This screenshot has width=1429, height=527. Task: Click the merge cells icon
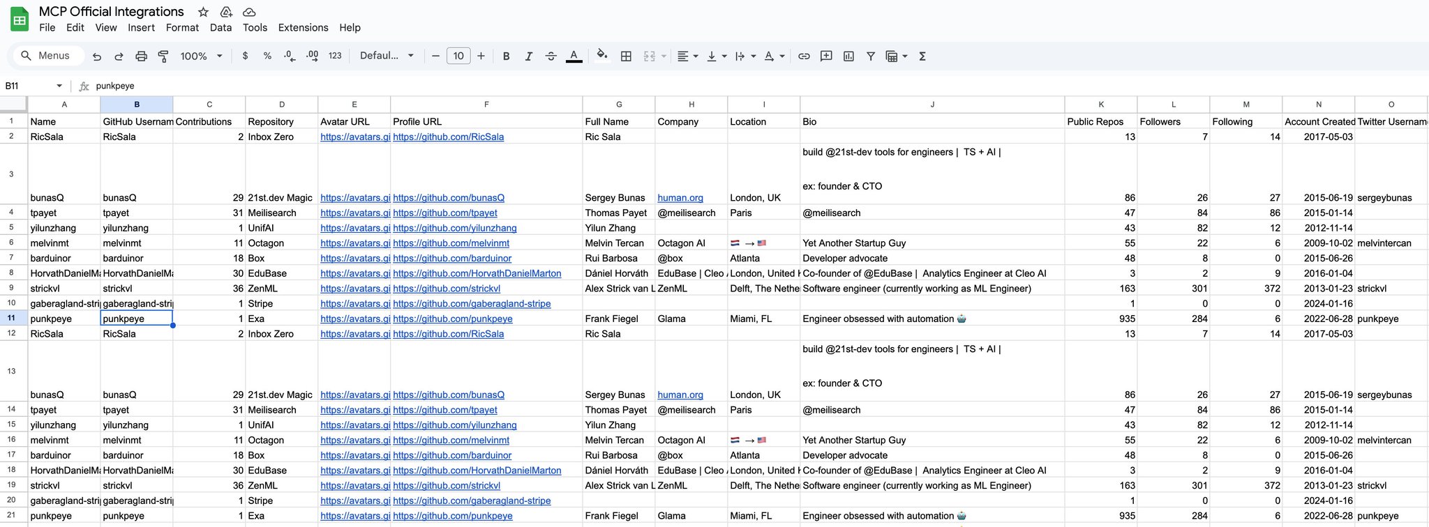pyautogui.click(x=649, y=56)
